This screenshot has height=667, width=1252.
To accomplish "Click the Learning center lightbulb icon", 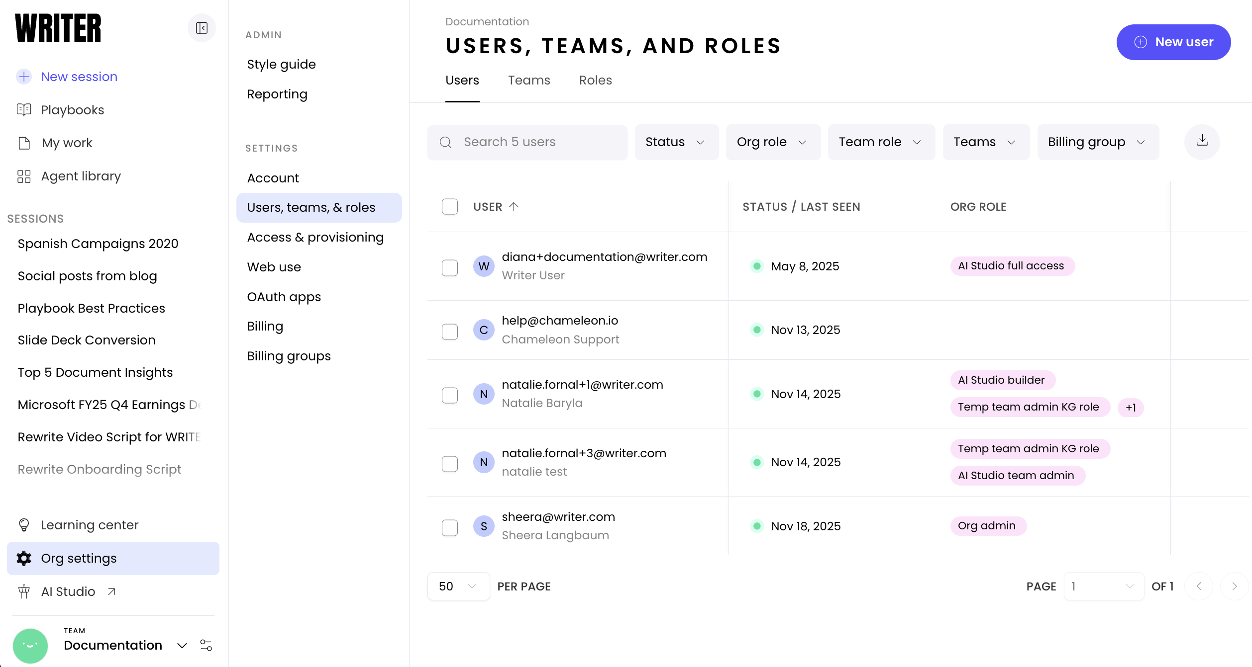I will pyautogui.click(x=24, y=525).
